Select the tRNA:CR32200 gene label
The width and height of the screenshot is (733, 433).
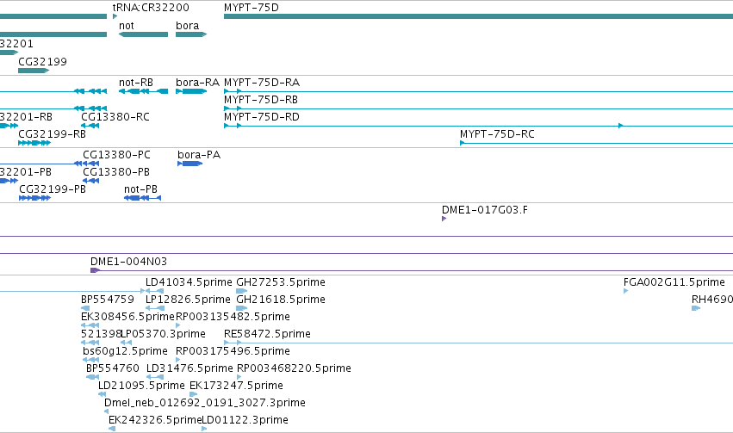tap(151, 8)
